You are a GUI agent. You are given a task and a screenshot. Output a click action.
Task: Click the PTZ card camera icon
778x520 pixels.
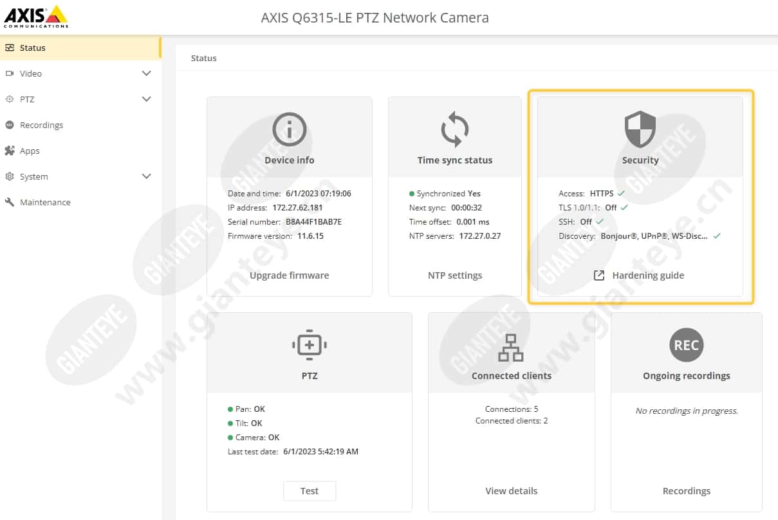310,344
